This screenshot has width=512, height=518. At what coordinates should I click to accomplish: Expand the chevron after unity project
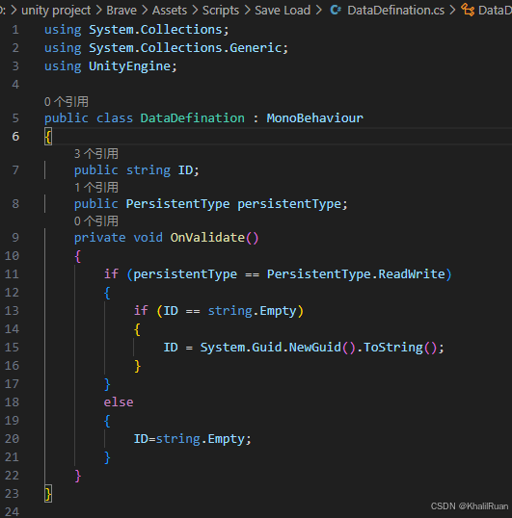(x=98, y=11)
